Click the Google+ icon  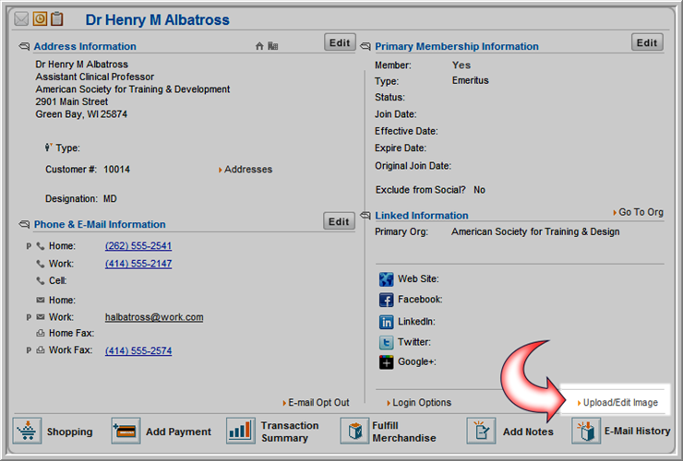[386, 361]
